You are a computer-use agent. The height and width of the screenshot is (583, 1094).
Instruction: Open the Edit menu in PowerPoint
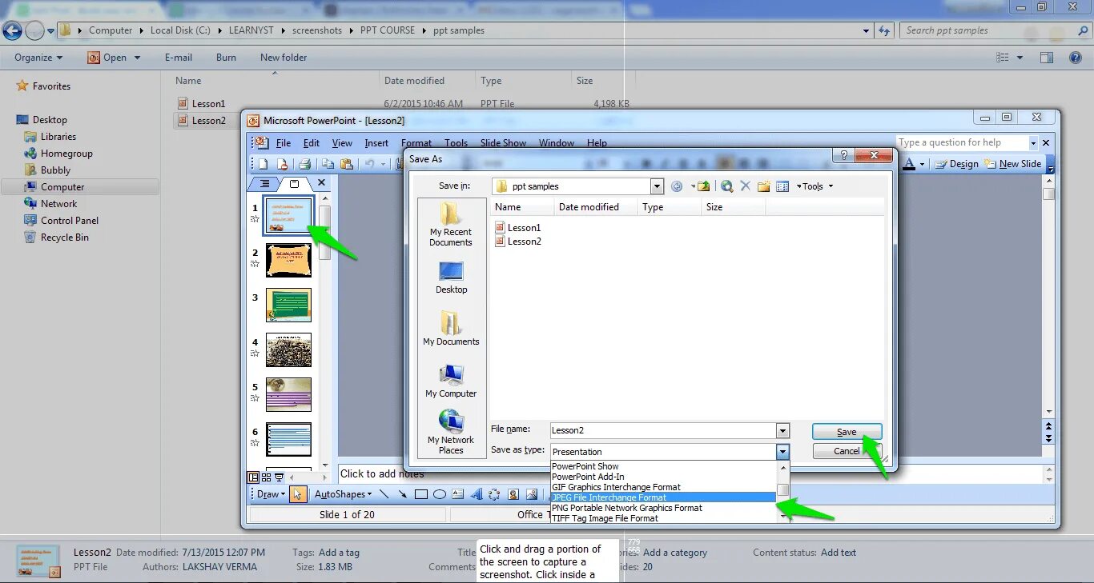tap(312, 143)
